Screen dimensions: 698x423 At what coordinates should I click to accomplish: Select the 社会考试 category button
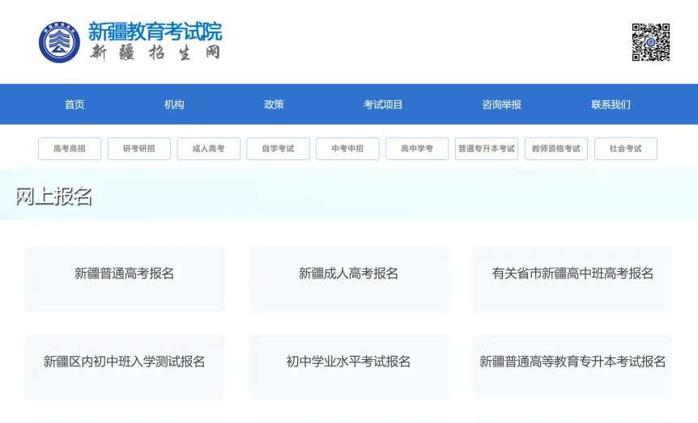coord(625,149)
